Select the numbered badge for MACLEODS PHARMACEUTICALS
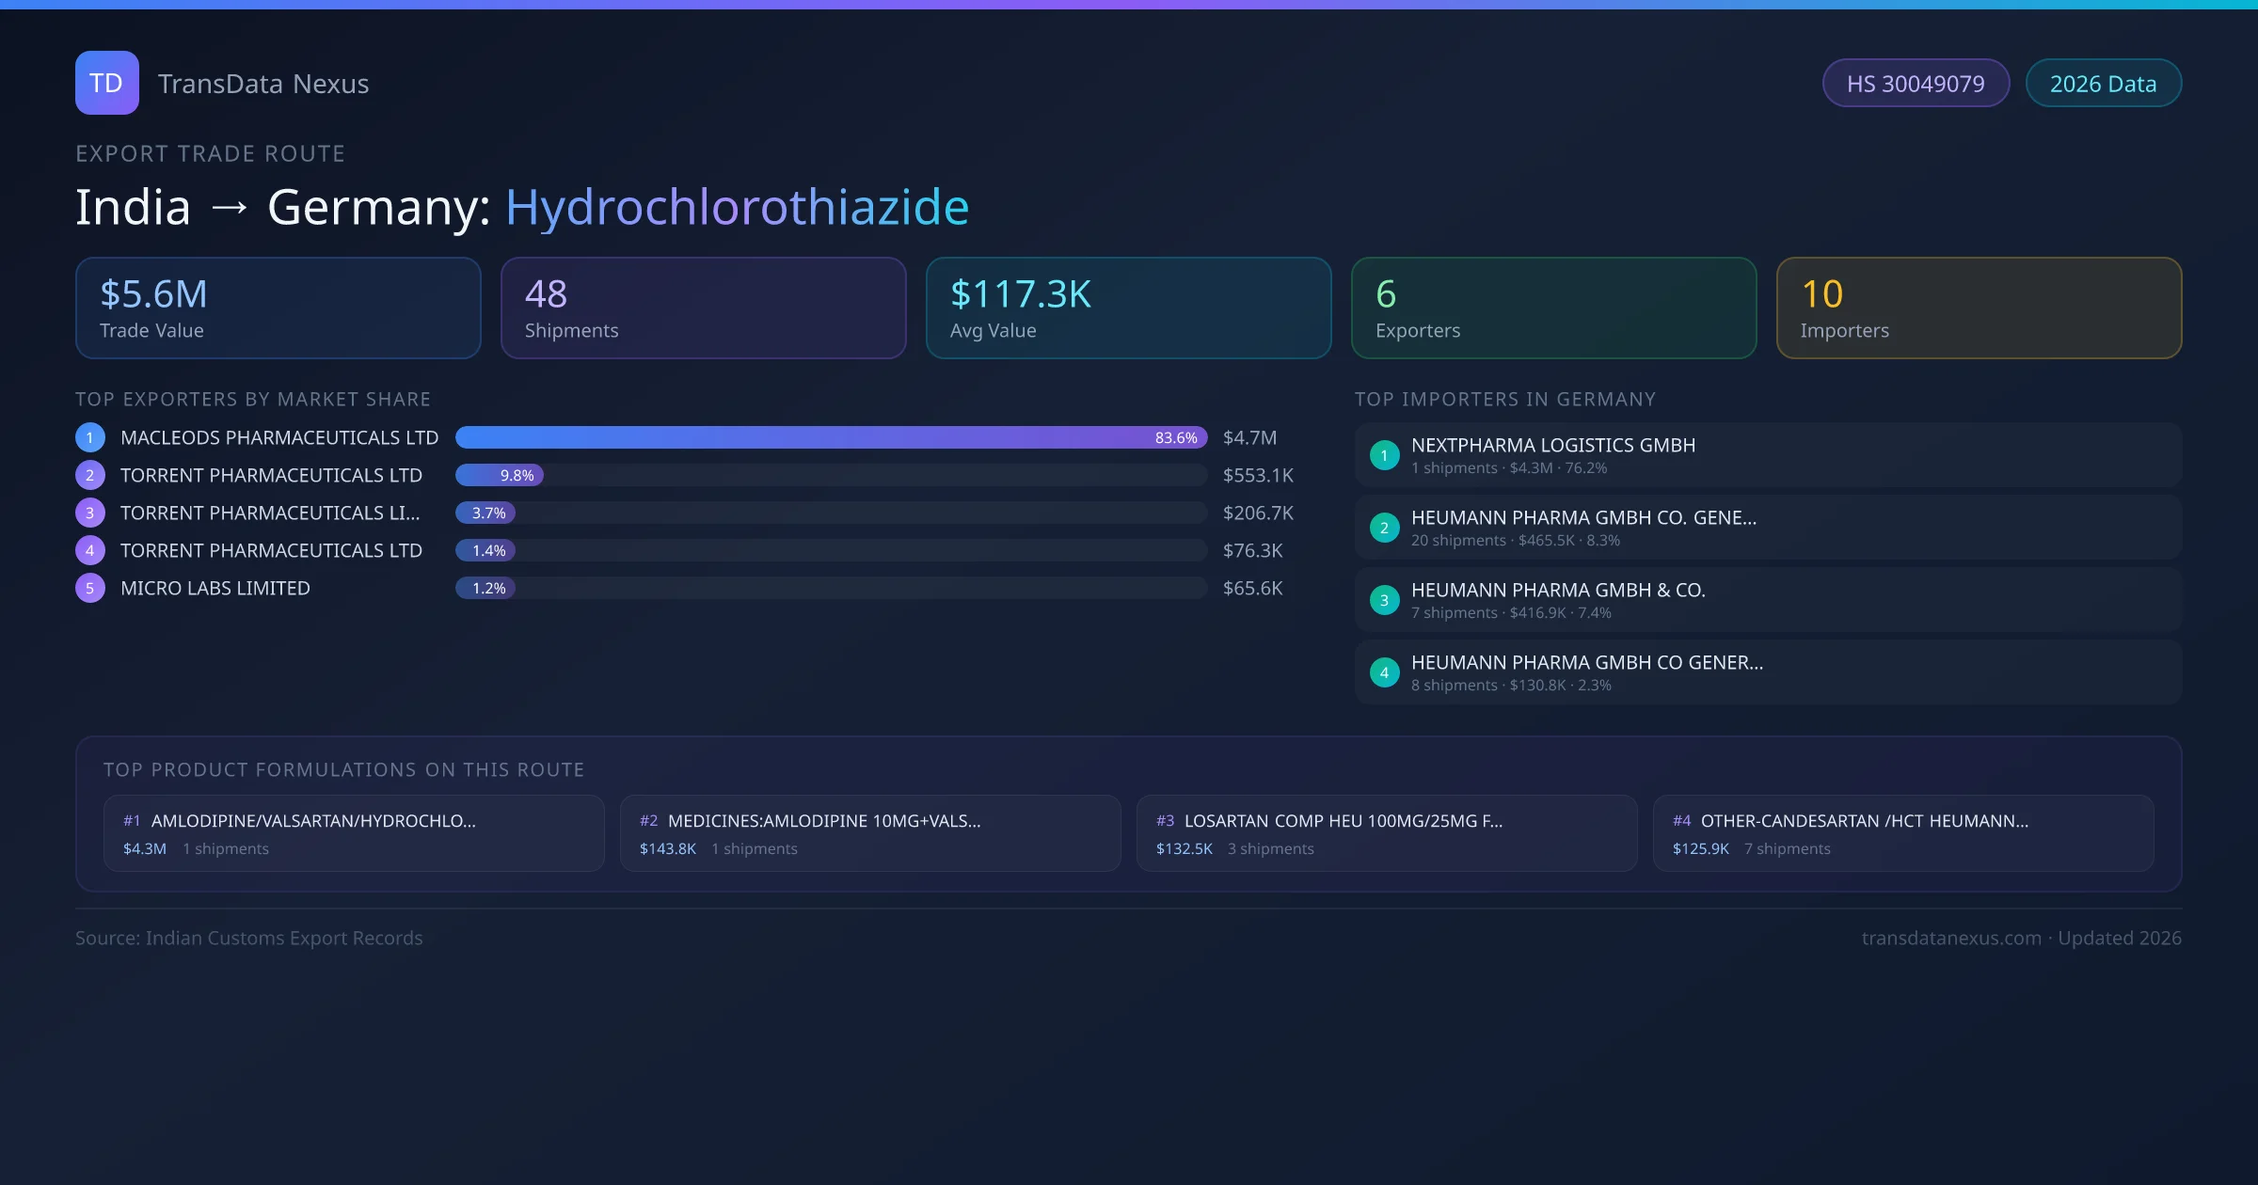Viewport: 2258px width, 1185px height. click(x=89, y=437)
